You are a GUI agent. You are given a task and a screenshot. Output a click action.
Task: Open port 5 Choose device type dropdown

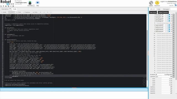[164, 23]
